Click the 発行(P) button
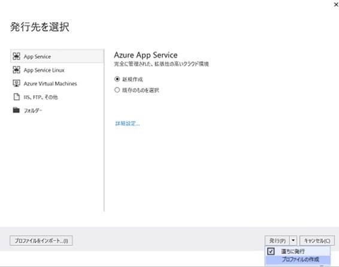Viewport: 339px width, 267px height. [277, 241]
